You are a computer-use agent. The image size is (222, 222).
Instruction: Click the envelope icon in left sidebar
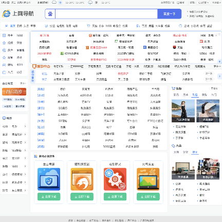click(x=4, y=35)
